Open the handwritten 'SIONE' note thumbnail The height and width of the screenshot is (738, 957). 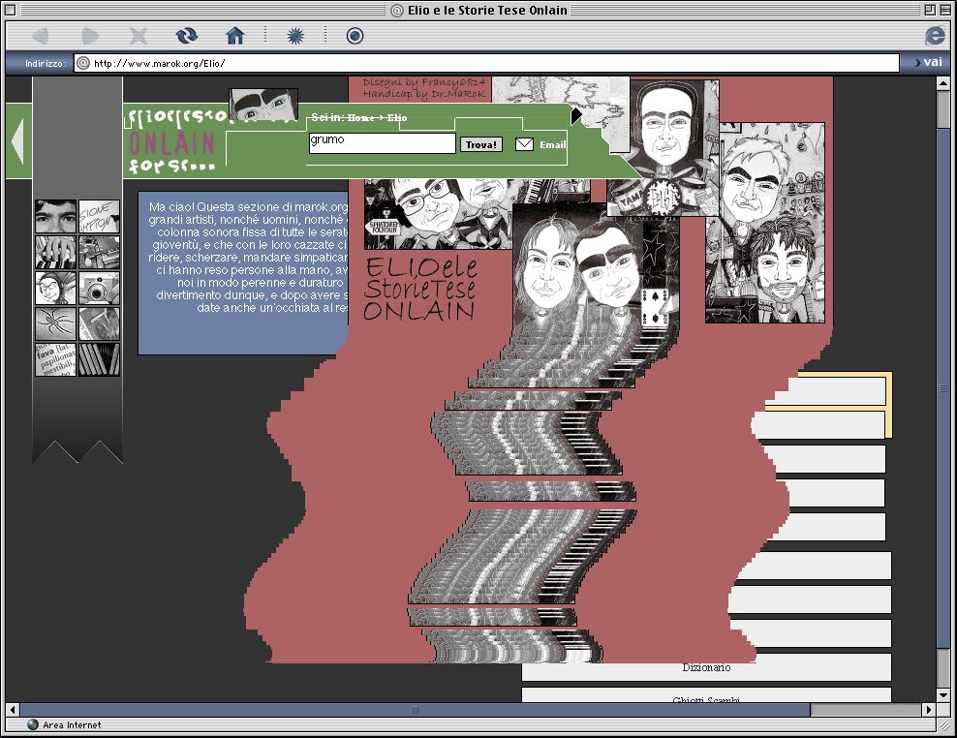tap(99, 217)
